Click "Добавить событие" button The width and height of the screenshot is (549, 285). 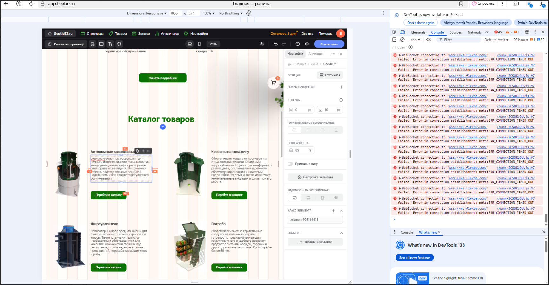(315, 242)
